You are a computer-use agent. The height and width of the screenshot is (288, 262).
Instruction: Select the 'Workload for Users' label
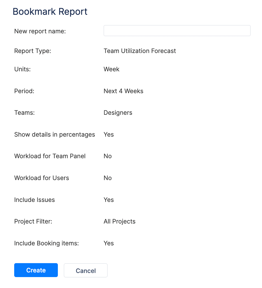[41, 178]
